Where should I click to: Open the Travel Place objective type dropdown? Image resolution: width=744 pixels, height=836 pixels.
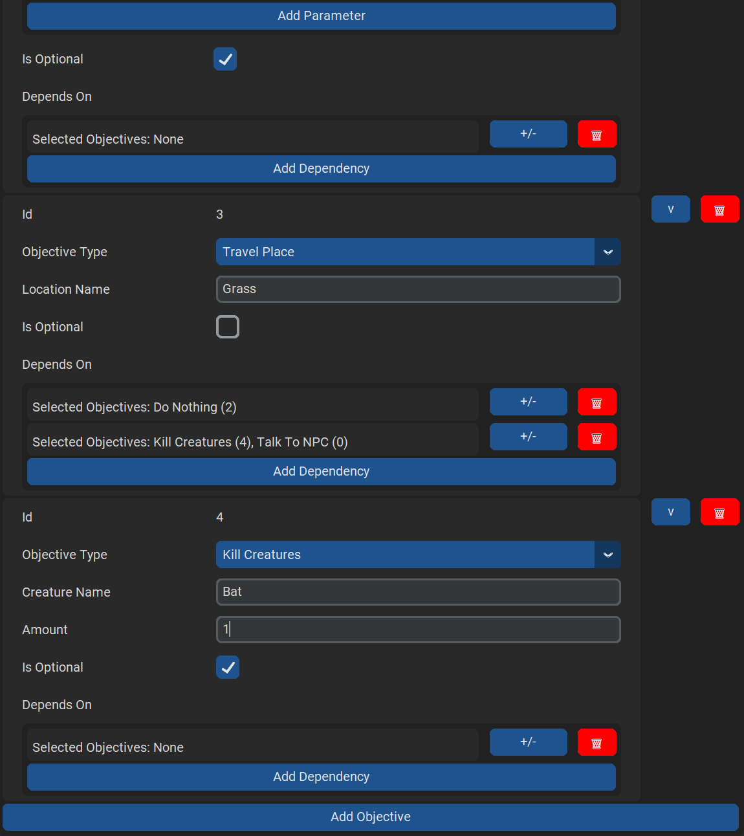(607, 252)
